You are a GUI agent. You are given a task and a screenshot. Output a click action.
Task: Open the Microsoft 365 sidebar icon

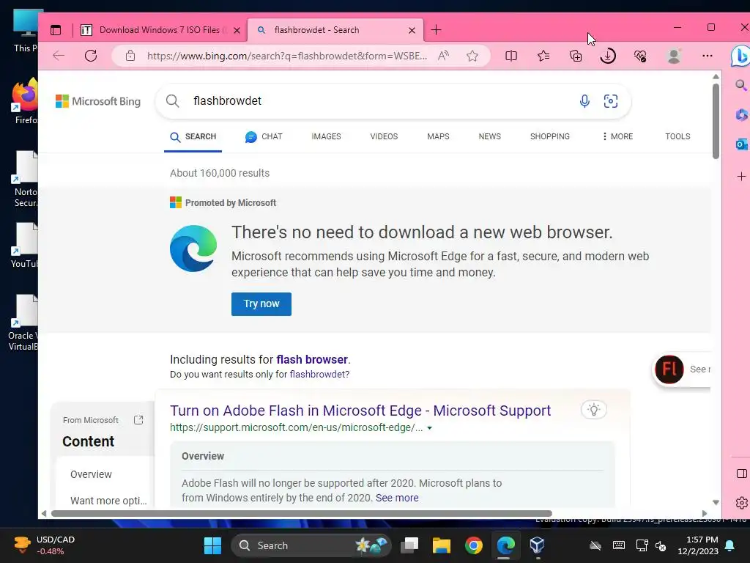[741, 115]
